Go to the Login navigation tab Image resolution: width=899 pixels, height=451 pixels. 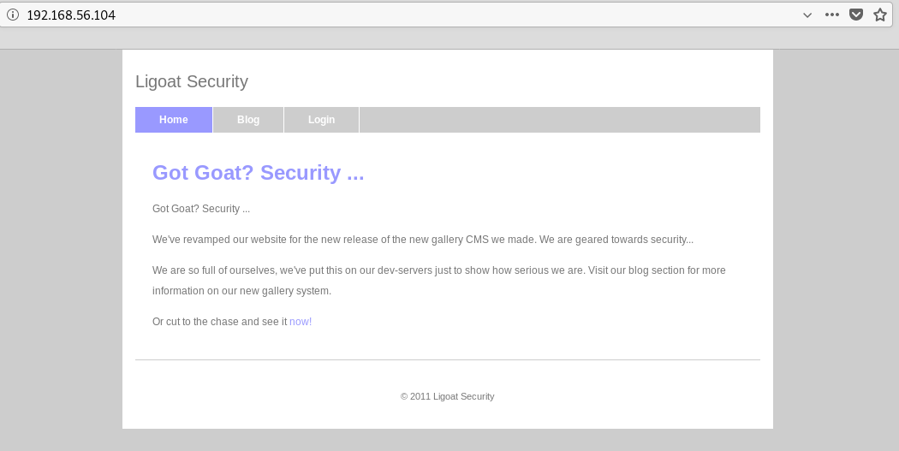[321, 120]
